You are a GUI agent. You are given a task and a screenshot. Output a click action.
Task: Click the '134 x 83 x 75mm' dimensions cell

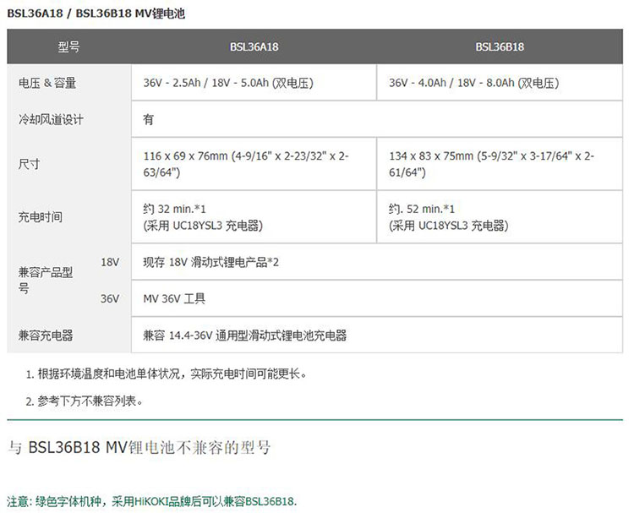tap(500, 164)
